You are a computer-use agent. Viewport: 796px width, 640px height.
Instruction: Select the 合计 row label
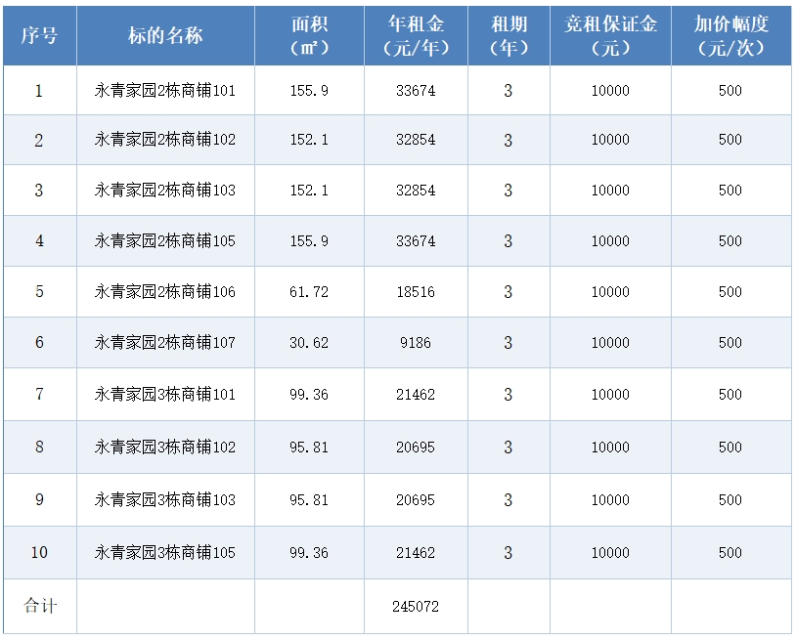(x=40, y=607)
